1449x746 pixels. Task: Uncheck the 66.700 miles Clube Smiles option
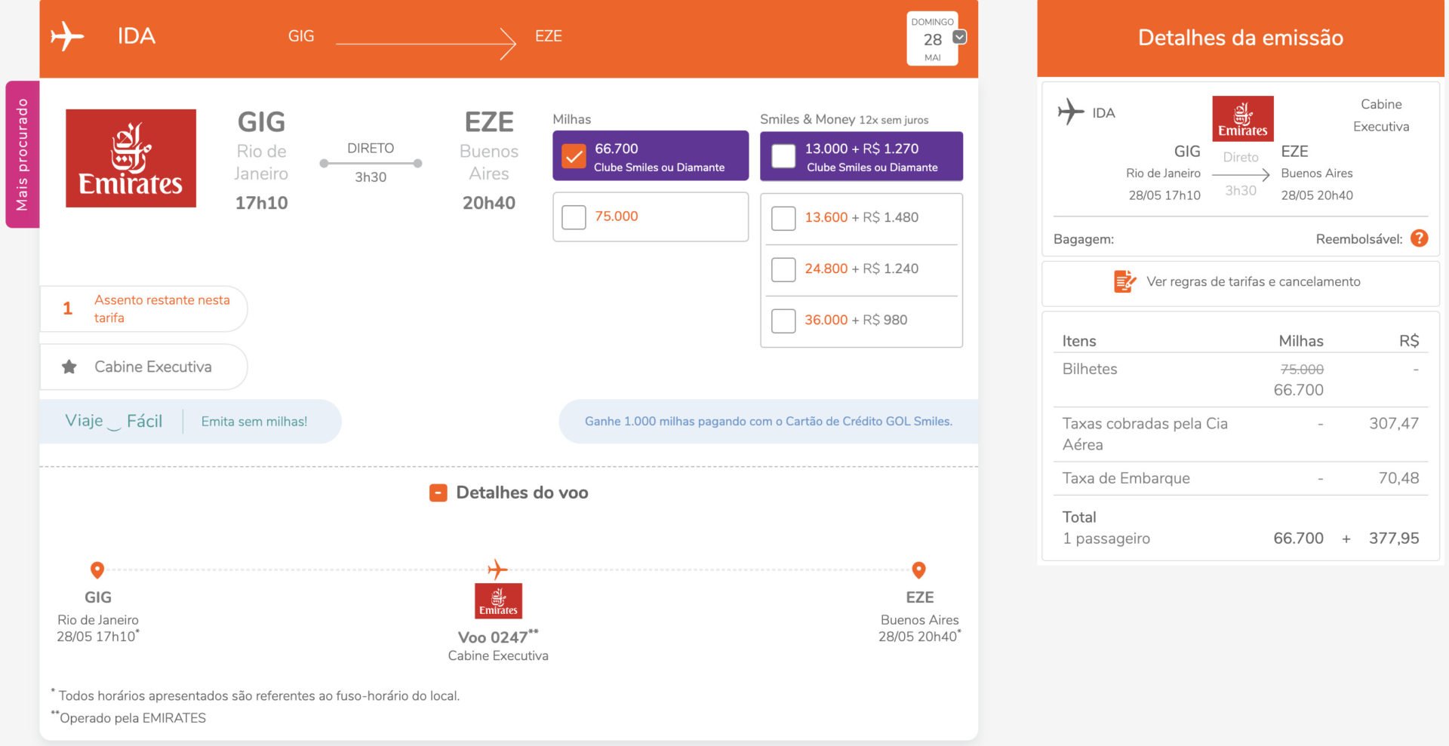coord(574,157)
